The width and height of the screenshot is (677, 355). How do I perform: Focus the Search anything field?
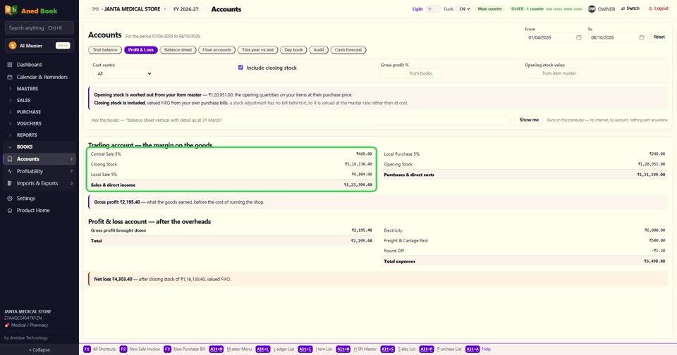tap(39, 28)
